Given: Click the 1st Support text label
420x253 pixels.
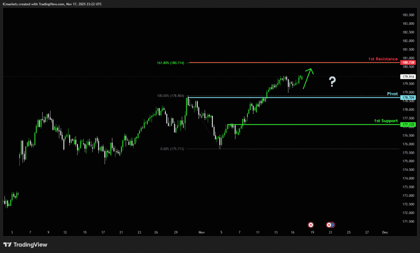Looking at the screenshot, I should tap(386, 121).
